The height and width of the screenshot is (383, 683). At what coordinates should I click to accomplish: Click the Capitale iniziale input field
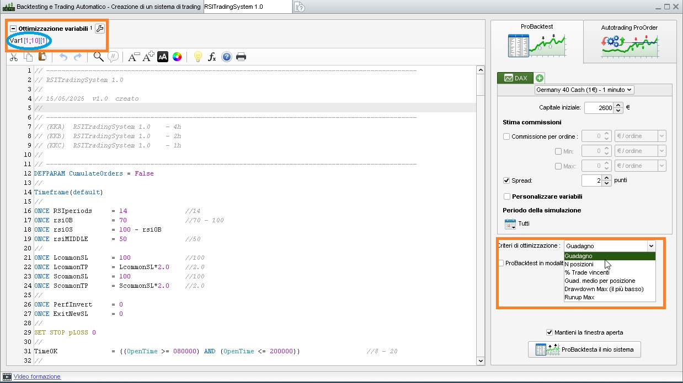(x=599, y=108)
